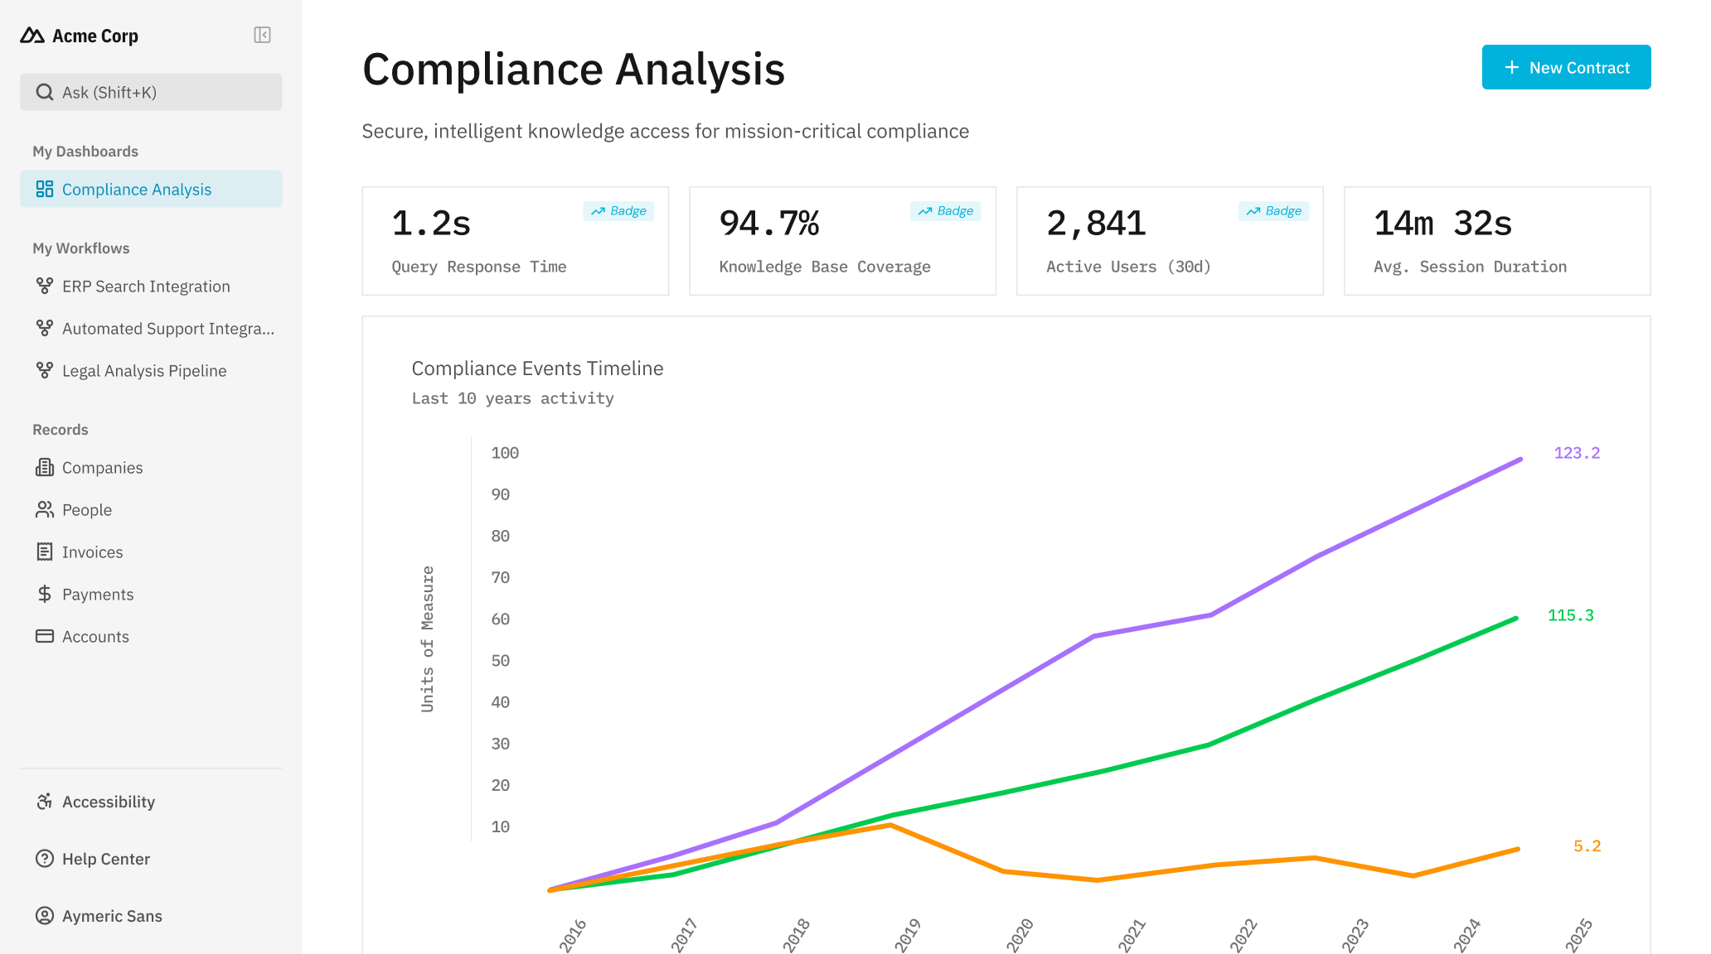
Task: Click the Acme Corp logo icon
Action: 32,36
